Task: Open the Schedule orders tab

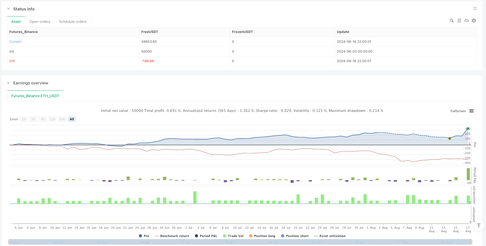Action: (x=73, y=22)
